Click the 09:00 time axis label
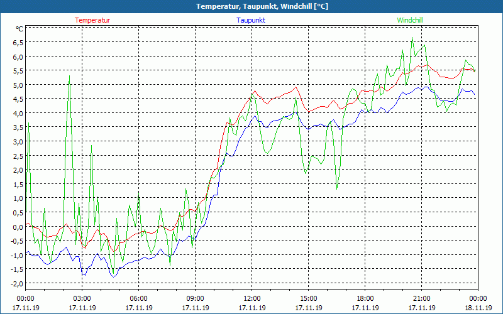The image size is (503, 314). coord(196,299)
